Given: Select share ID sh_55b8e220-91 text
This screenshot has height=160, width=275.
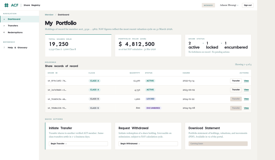Looking at the screenshot, I should coord(57,108).
